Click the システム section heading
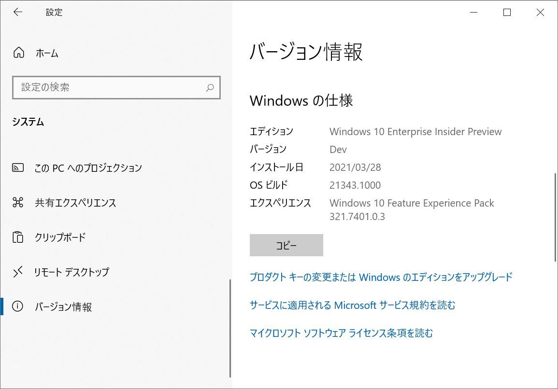Screen dimensions: 558x389 (28, 122)
